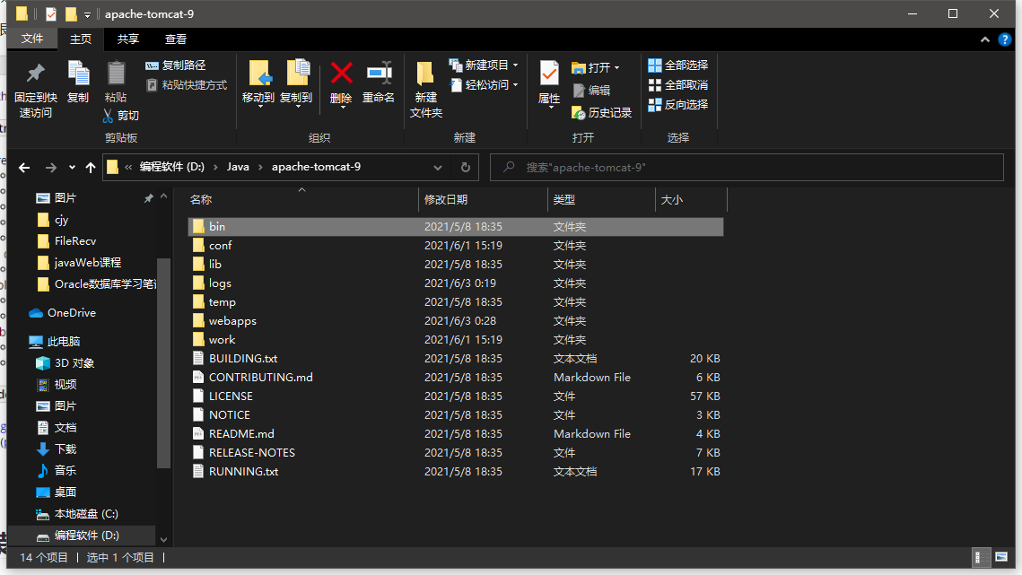1022x575 pixels.
Task: Select the webapps folder
Action: (456, 321)
